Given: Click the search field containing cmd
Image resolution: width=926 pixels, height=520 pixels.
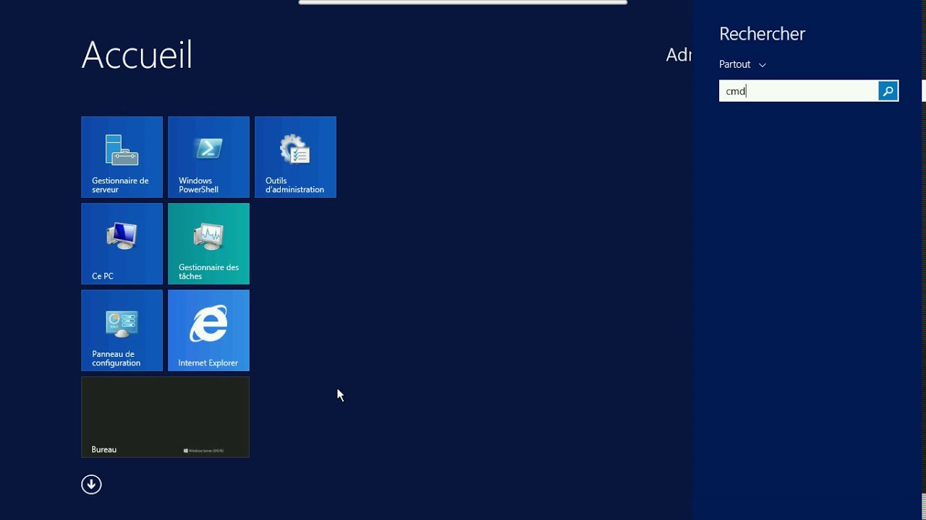Looking at the screenshot, I should [x=799, y=91].
